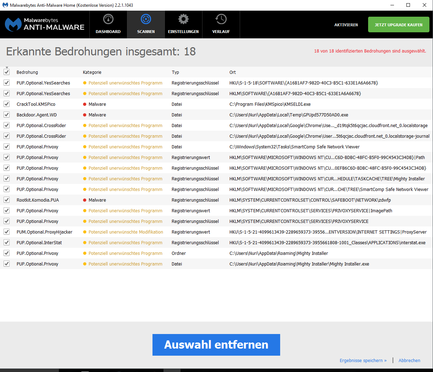Uncheck the CrackTool.KMSPico threat checkbox
This screenshot has height=372, width=433.
pos(6,104)
